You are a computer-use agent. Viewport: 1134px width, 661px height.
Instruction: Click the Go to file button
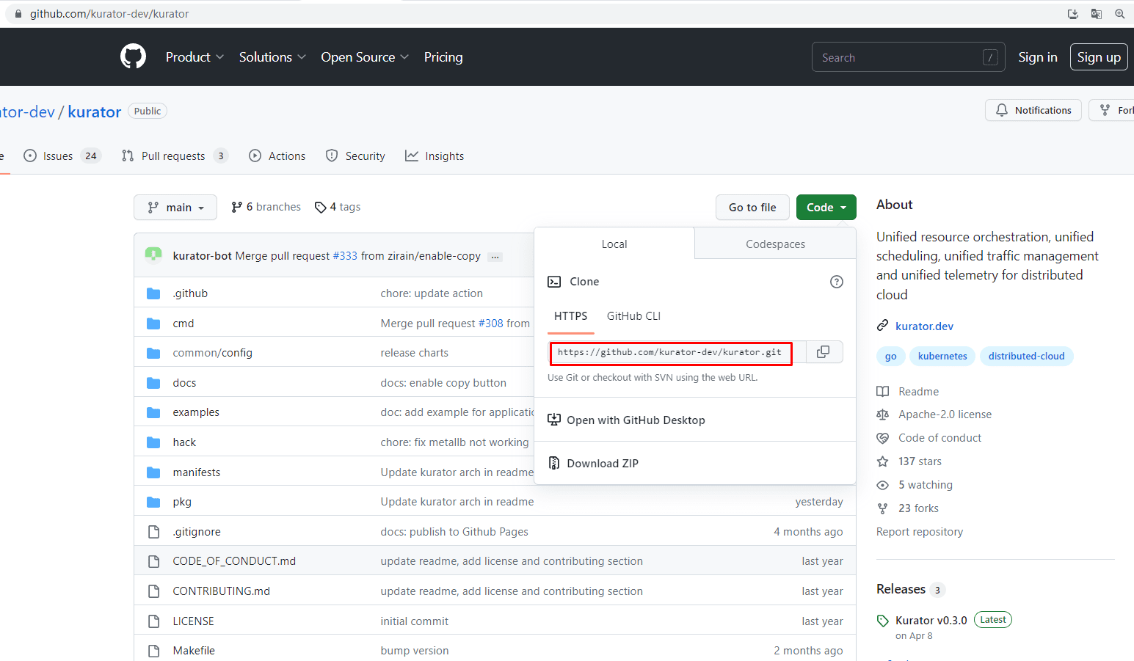click(x=752, y=208)
